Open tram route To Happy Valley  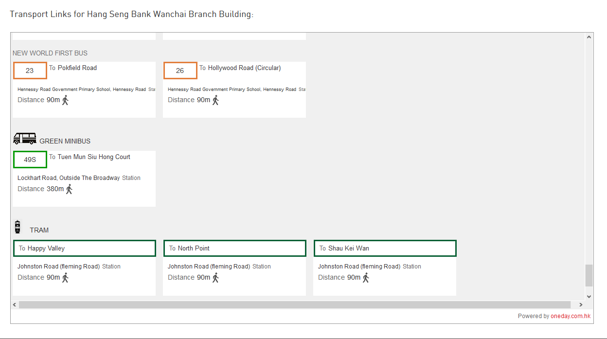pos(85,248)
